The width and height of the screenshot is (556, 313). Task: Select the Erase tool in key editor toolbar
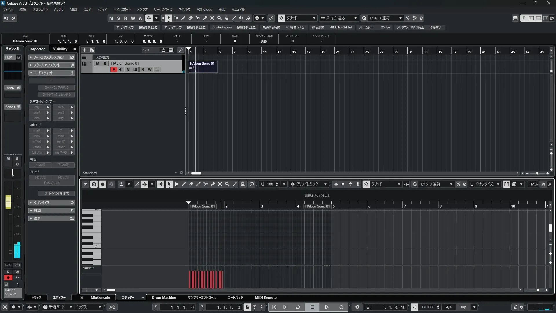pyautogui.click(x=191, y=184)
